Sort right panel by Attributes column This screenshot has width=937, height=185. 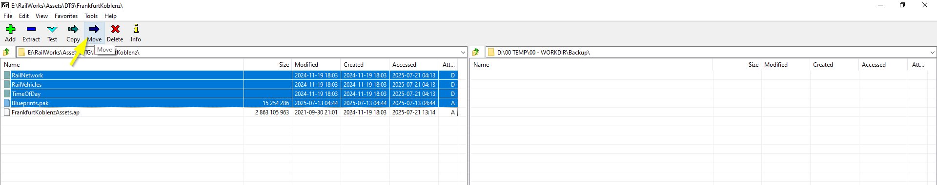click(x=918, y=65)
